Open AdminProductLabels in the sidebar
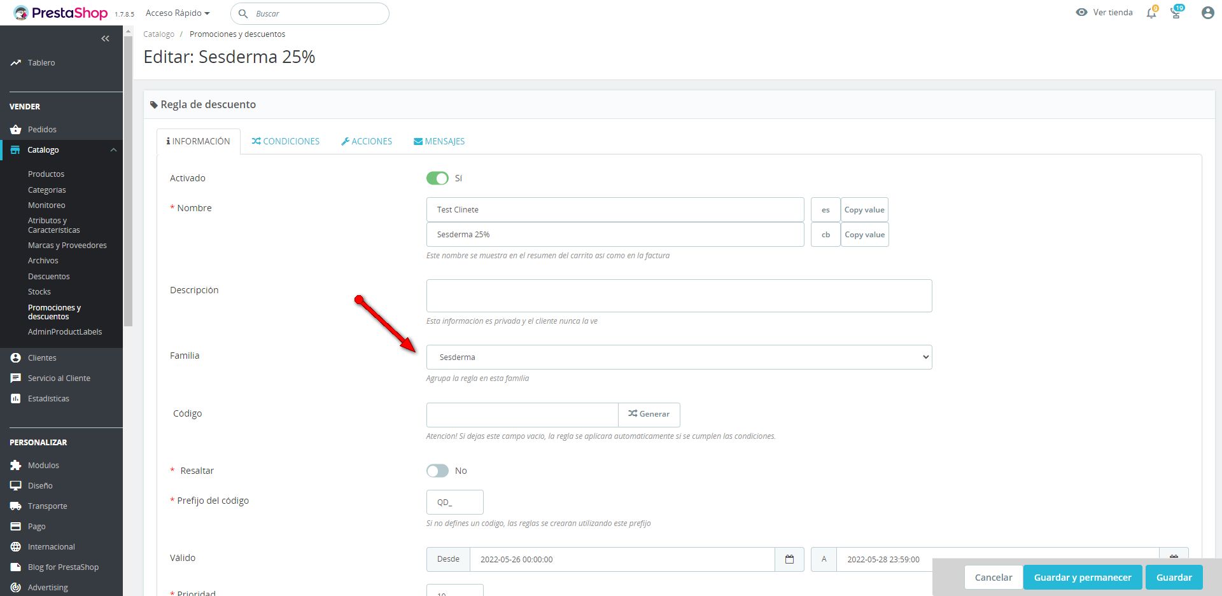Viewport: 1222px width, 596px height. 65,332
